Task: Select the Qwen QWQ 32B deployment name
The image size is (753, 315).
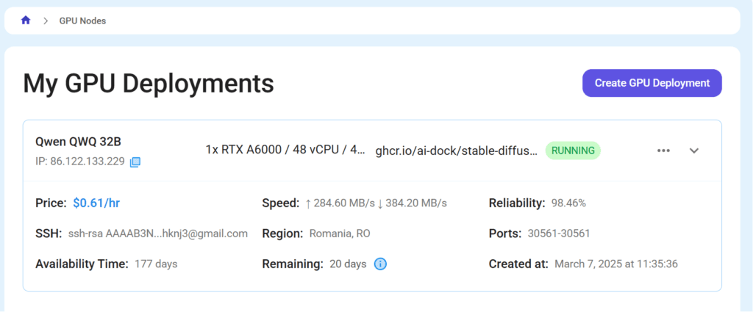Action: point(76,141)
